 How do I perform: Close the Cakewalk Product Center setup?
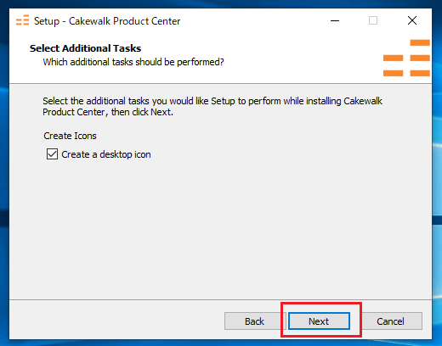pos(412,20)
